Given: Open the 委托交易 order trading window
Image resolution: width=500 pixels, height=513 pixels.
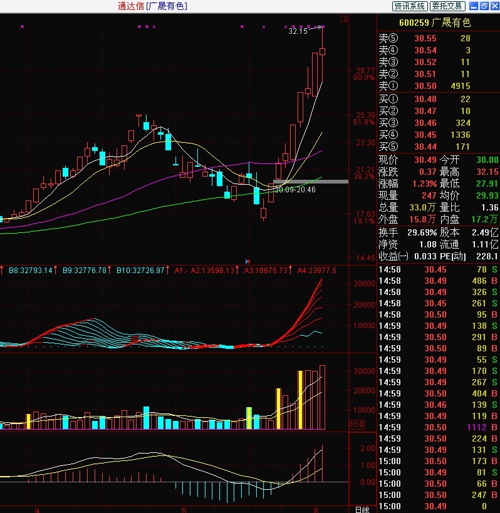Looking at the screenshot, I should [x=447, y=6].
